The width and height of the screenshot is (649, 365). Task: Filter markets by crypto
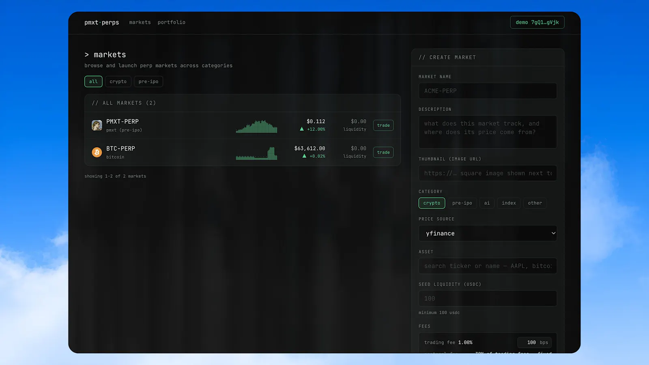coord(118,82)
